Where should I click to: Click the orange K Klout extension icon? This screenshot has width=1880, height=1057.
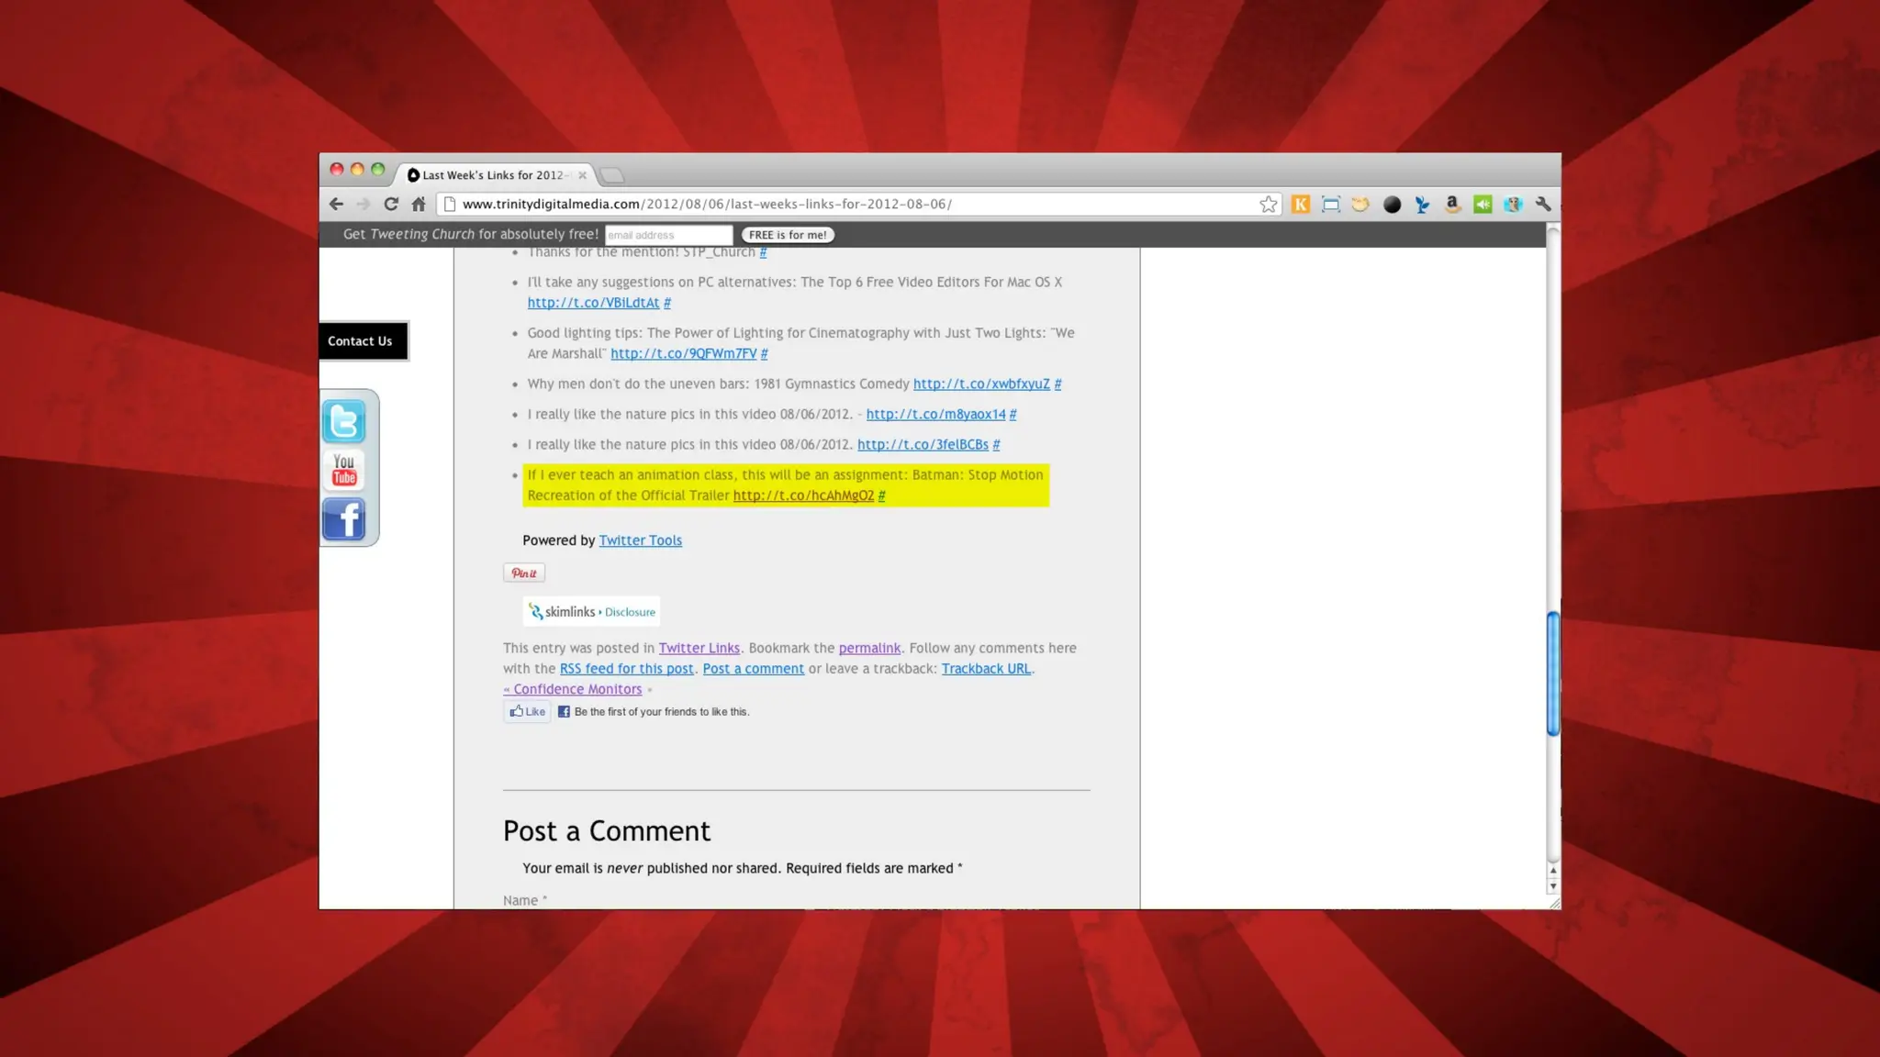(x=1301, y=205)
